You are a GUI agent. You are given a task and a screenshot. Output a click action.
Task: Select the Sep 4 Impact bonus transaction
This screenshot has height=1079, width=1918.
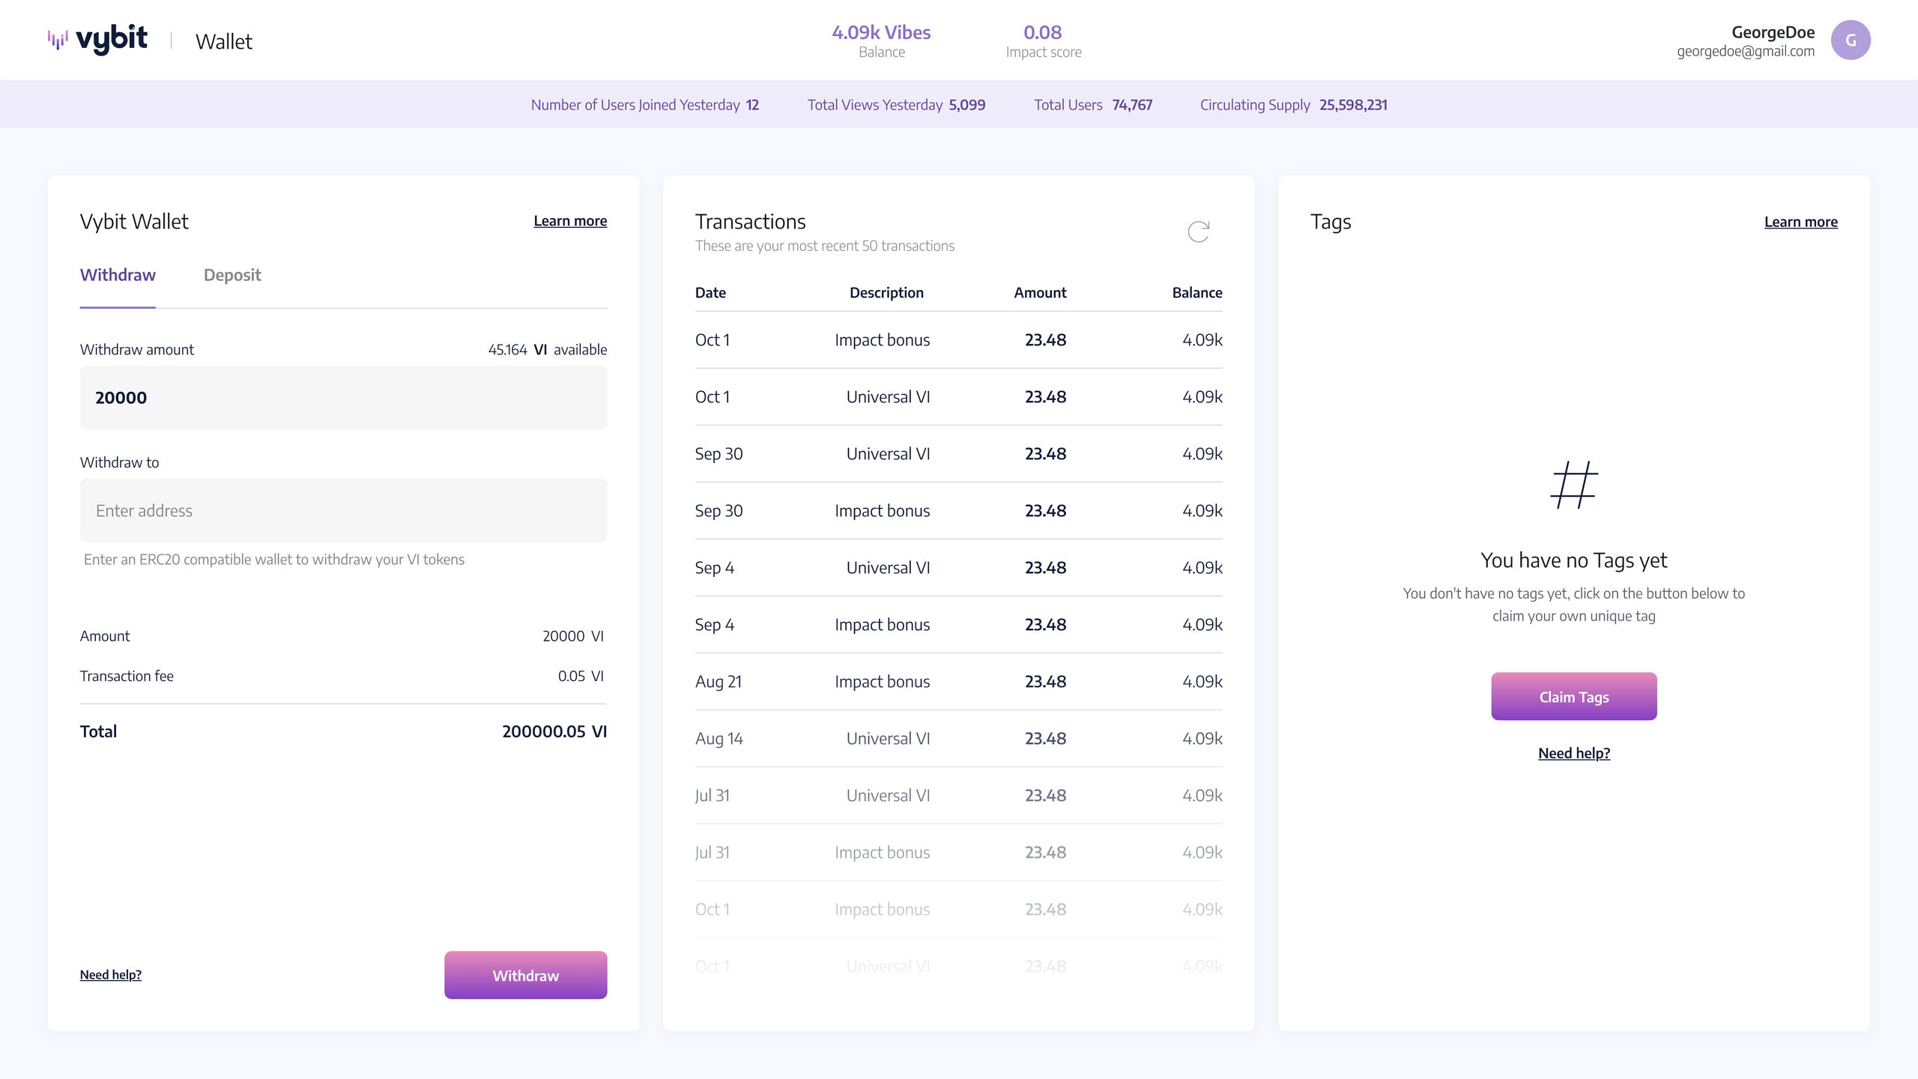pos(958,624)
